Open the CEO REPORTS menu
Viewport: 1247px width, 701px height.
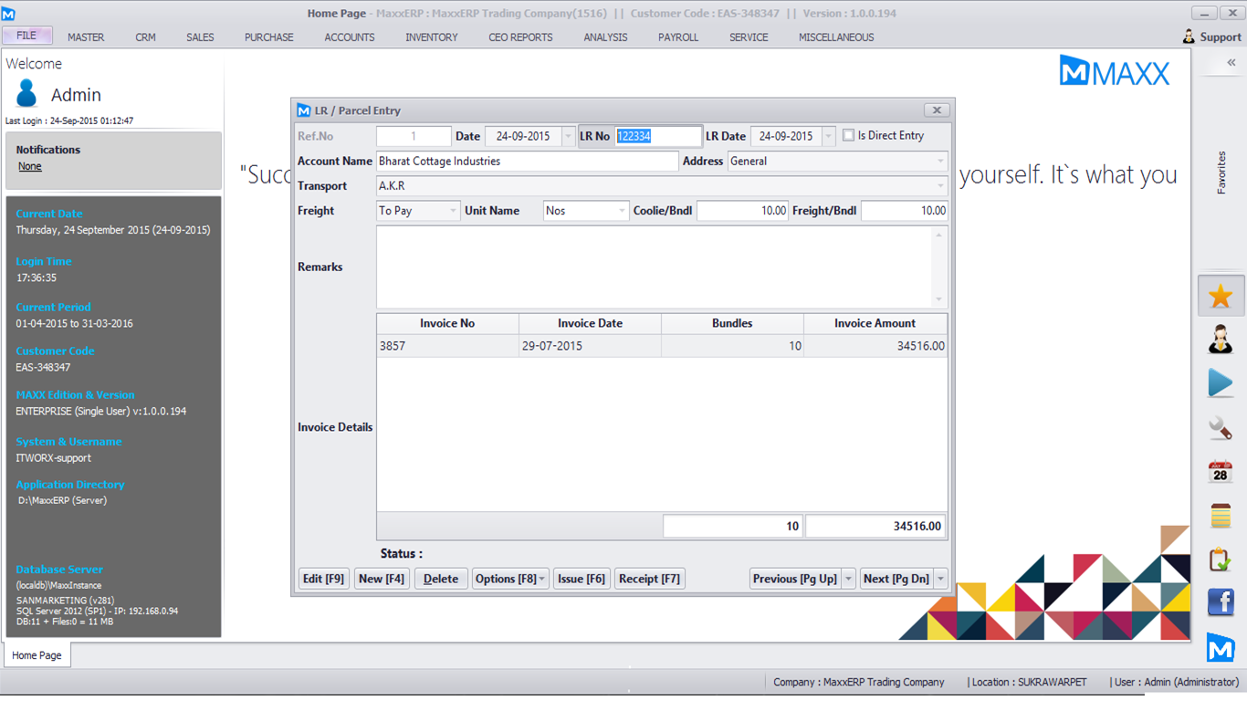click(520, 37)
